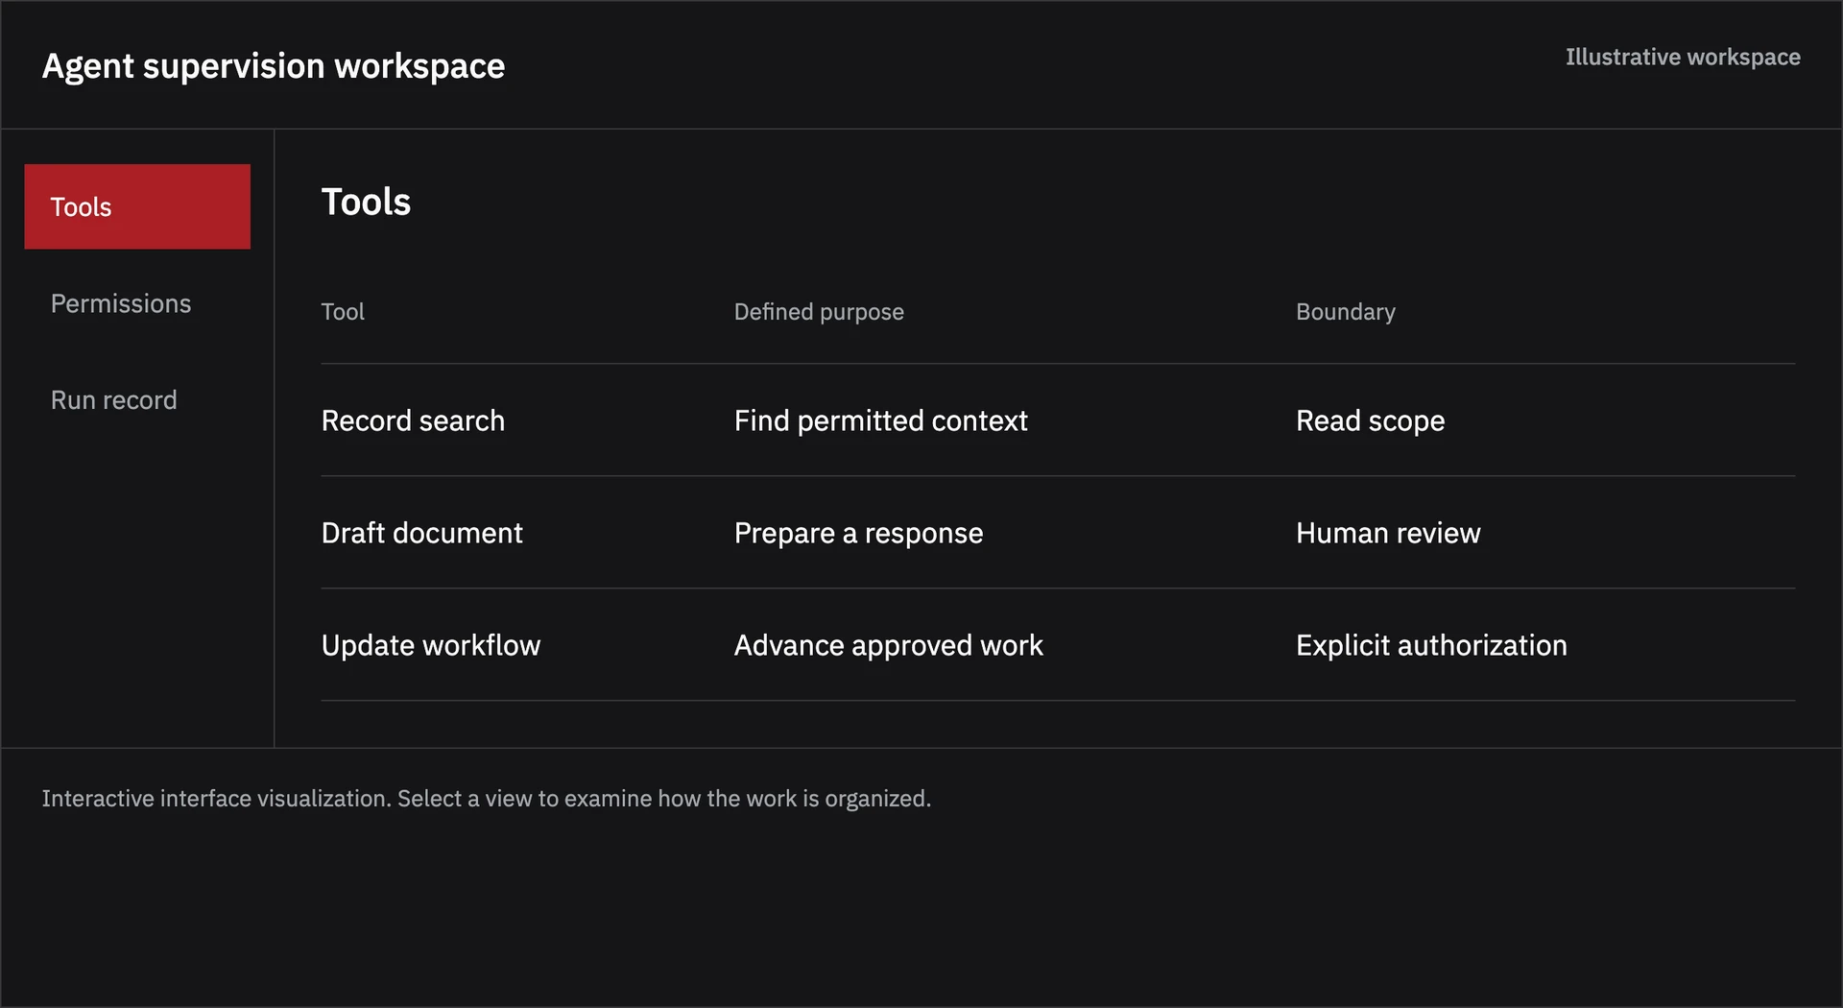Click 'Find permitted context' purpose cell

point(880,420)
